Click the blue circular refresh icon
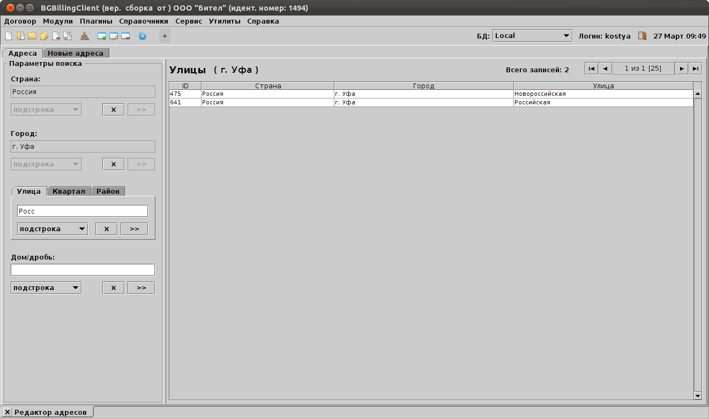This screenshot has width=709, height=419. pyautogui.click(x=142, y=36)
